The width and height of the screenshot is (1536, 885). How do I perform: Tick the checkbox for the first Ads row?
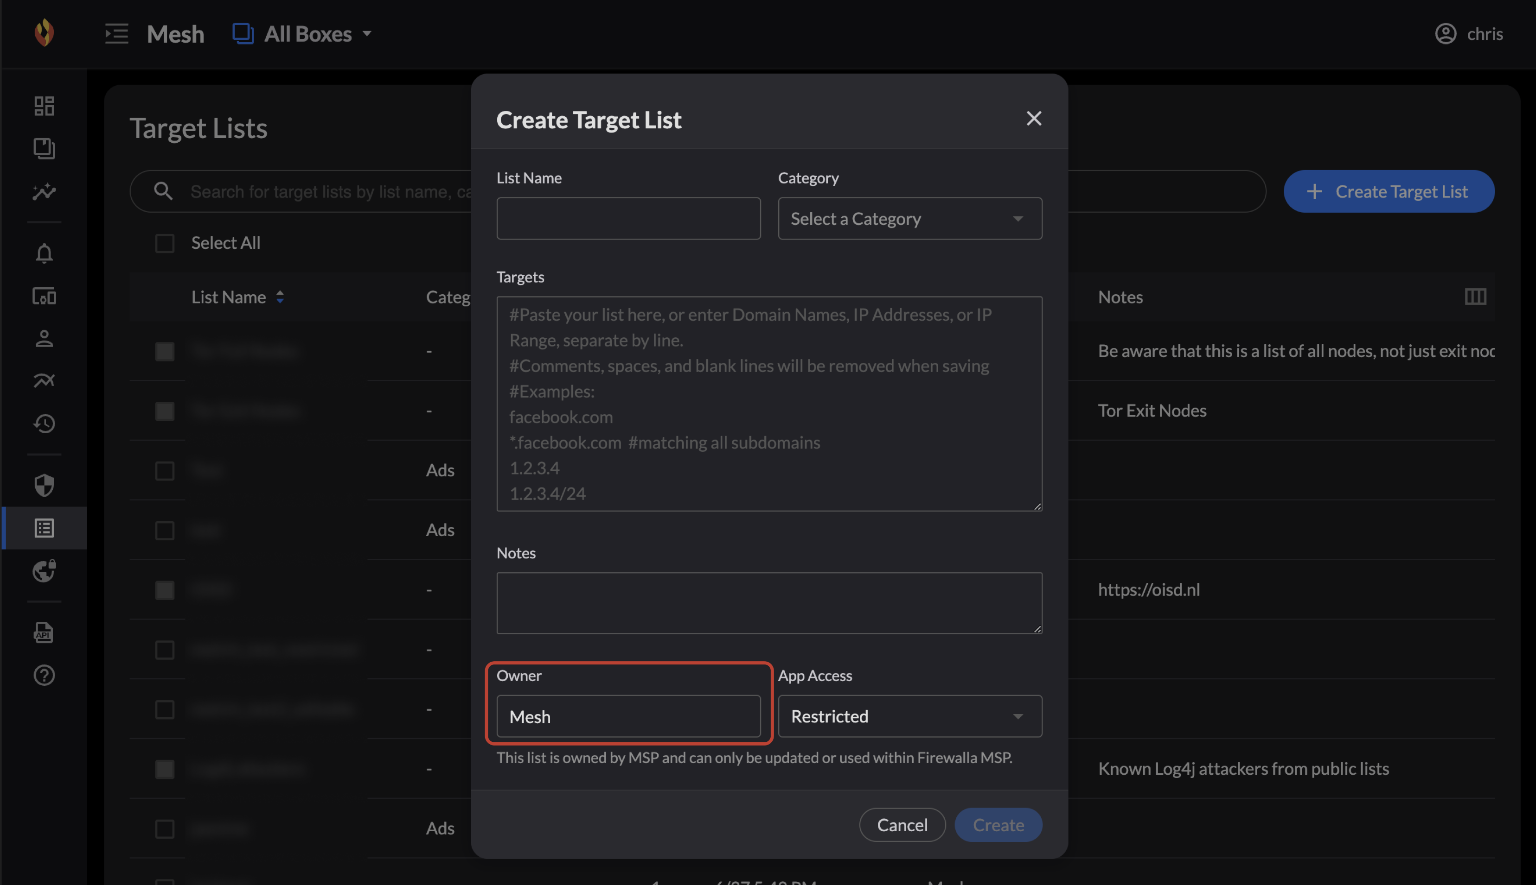click(x=164, y=470)
